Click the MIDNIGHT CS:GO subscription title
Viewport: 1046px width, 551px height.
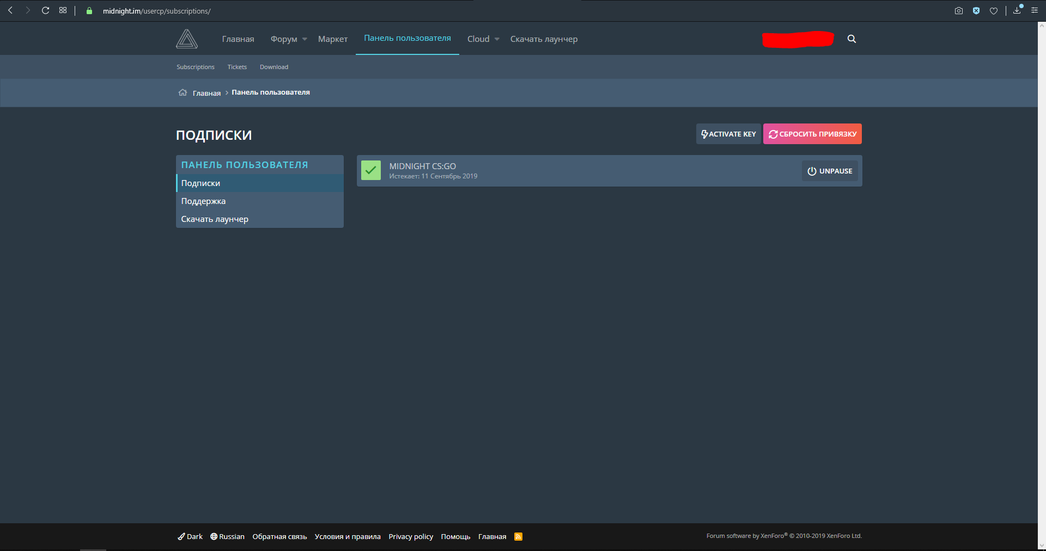pyautogui.click(x=423, y=166)
